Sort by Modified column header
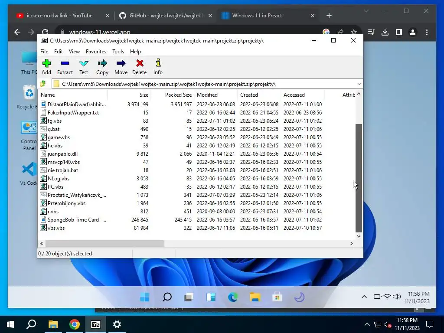Viewport: 444px width, 333px height. pyautogui.click(x=216, y=95)
